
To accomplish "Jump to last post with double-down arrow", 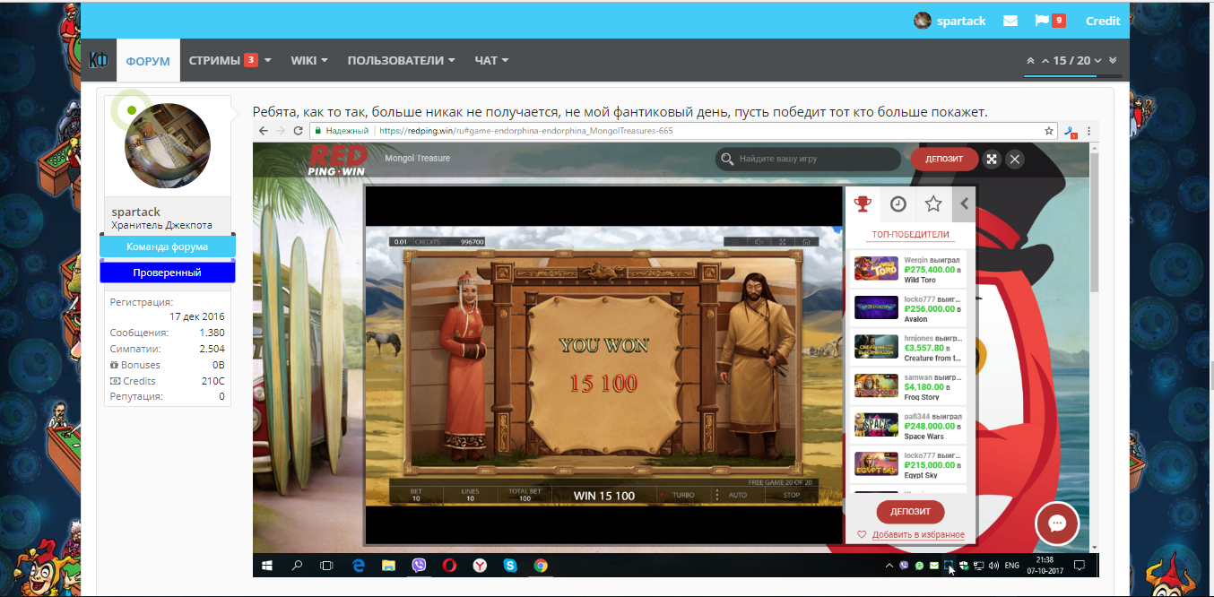I will tap(1113, 61).
